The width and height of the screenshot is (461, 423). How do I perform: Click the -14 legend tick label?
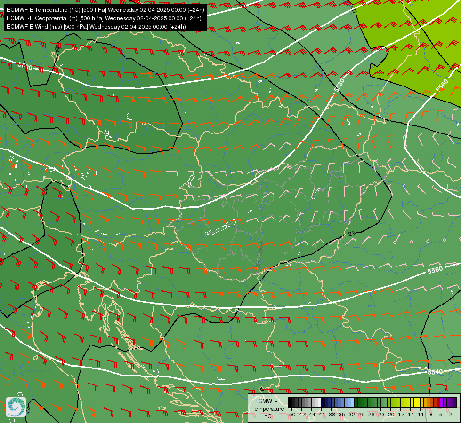click(410, 415)
